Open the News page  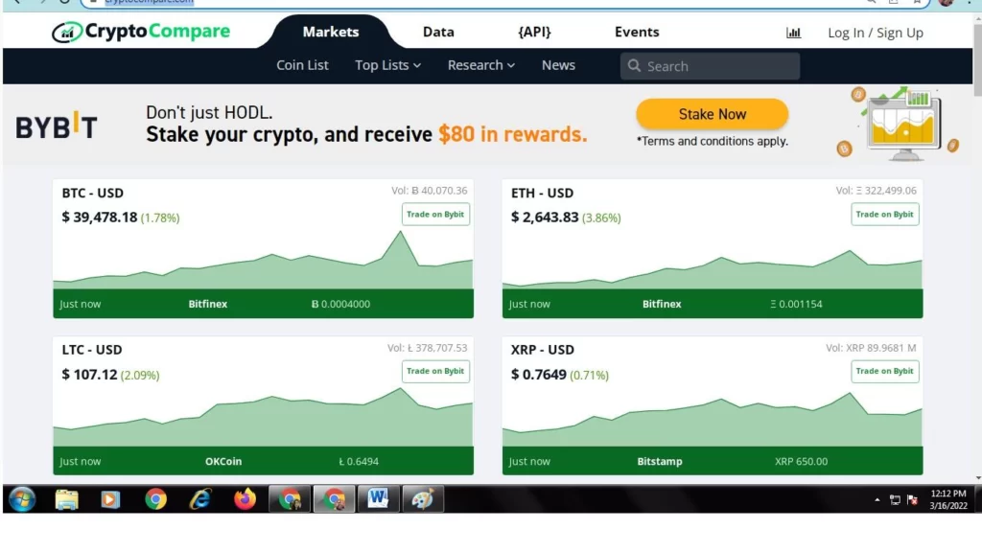(x=558, y=65)
